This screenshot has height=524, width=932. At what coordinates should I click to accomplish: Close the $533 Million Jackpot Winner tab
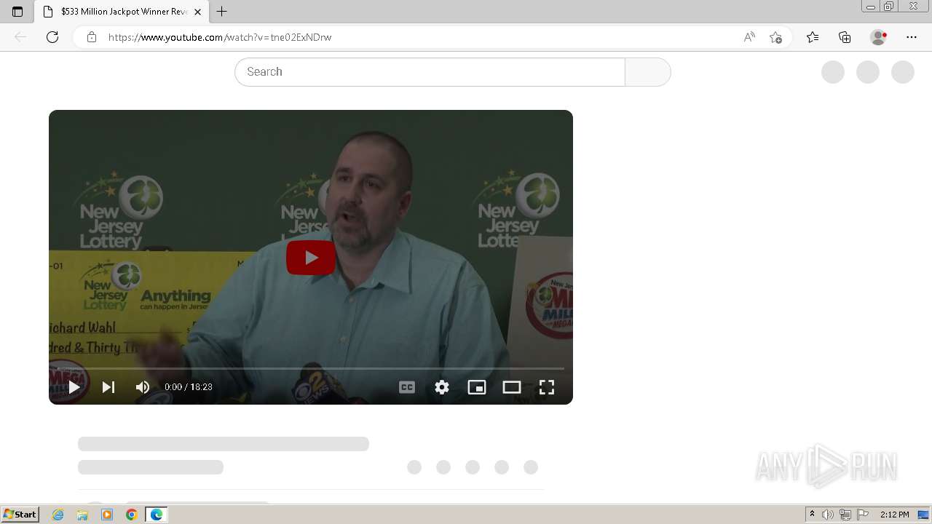pos(197,12)
